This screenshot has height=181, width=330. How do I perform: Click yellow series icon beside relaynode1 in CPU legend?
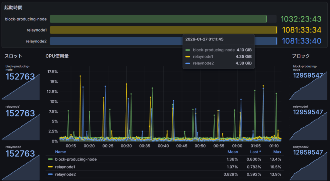pos(50,167)
